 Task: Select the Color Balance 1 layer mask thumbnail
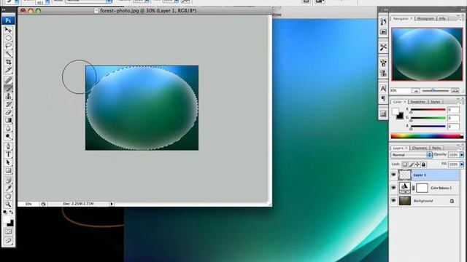tap(422, 188)
